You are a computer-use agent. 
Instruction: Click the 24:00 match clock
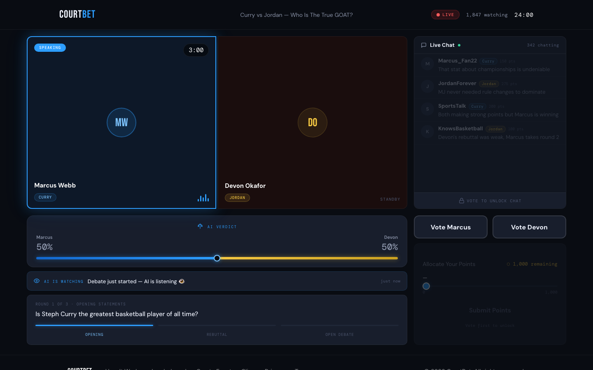pyautogui.click(x=524, y=15)
